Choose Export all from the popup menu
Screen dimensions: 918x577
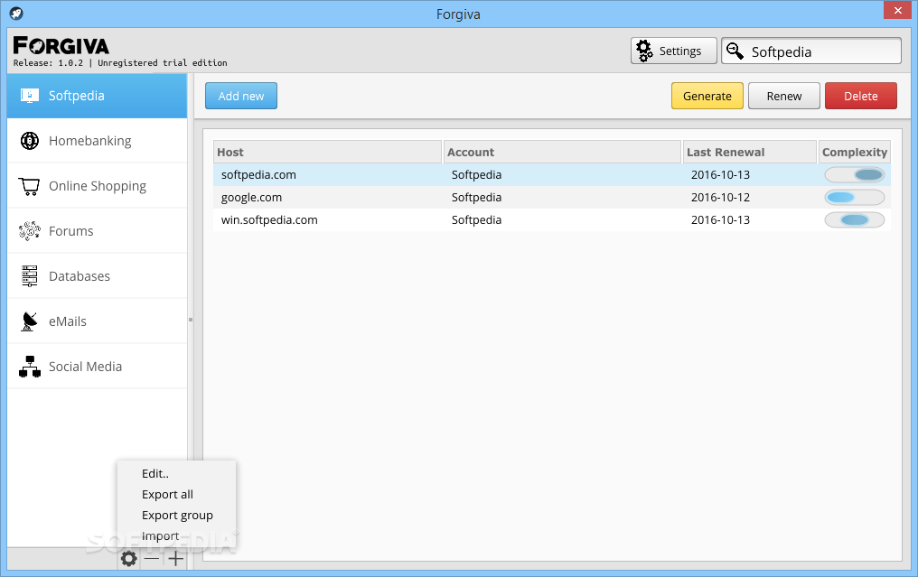176,495
